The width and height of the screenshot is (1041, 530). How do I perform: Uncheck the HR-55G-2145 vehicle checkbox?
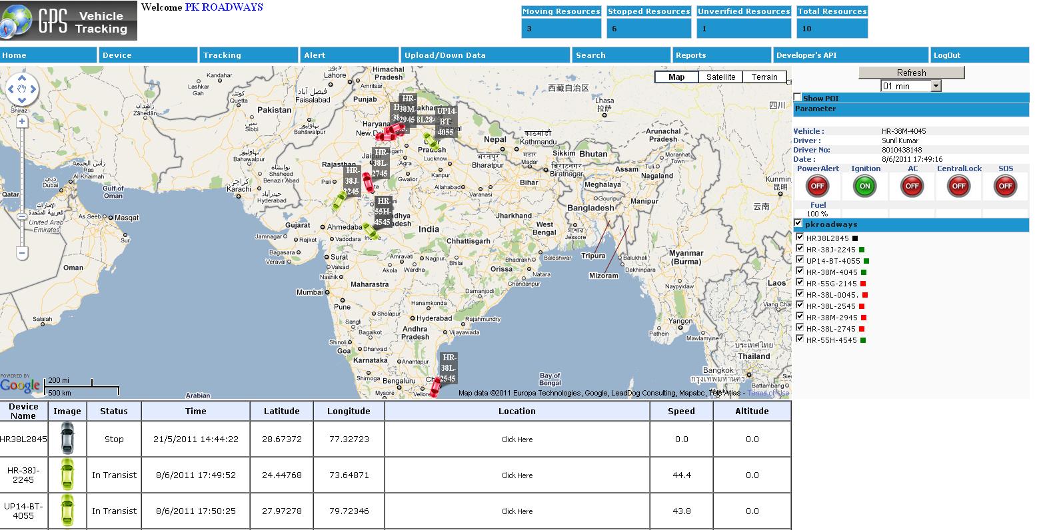pos(800,282)
